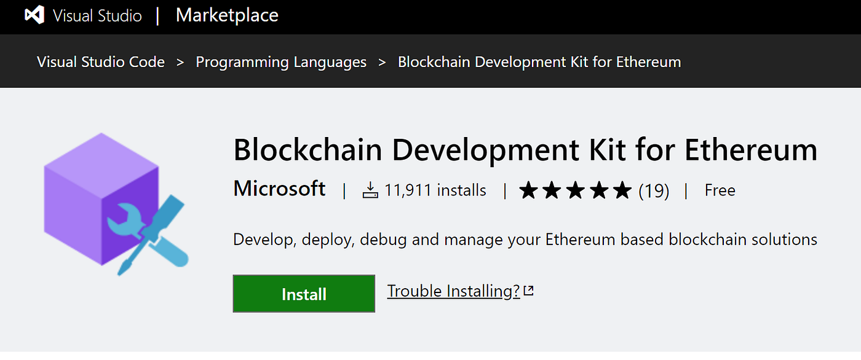
Task: Click the purple cube extension logo
Action: click(x=115, y=204)
